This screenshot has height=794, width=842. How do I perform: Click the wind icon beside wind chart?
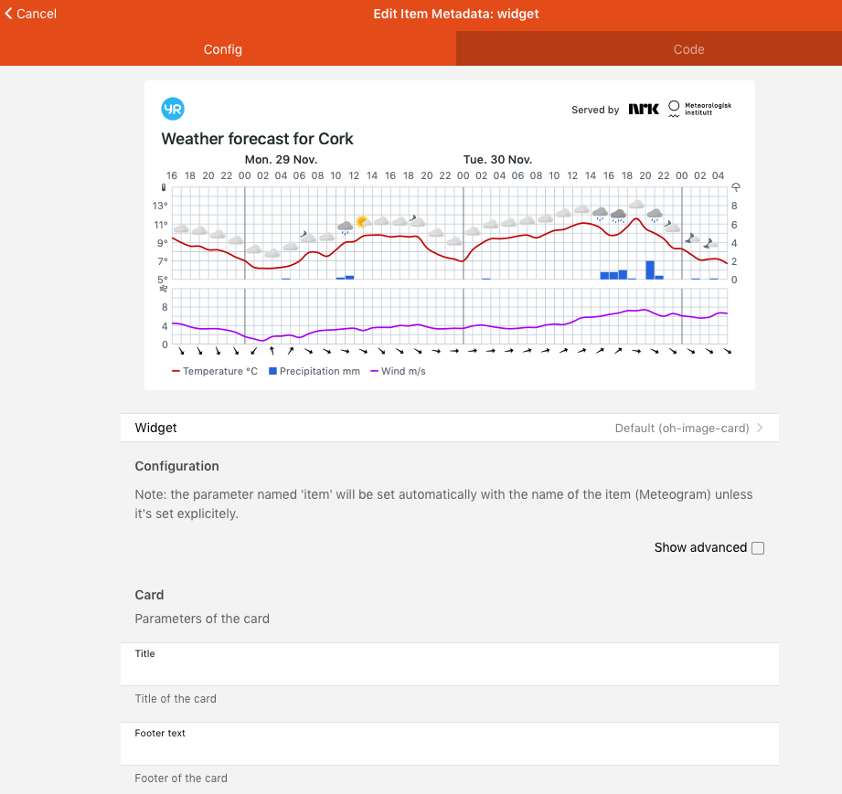pos(165,289)
